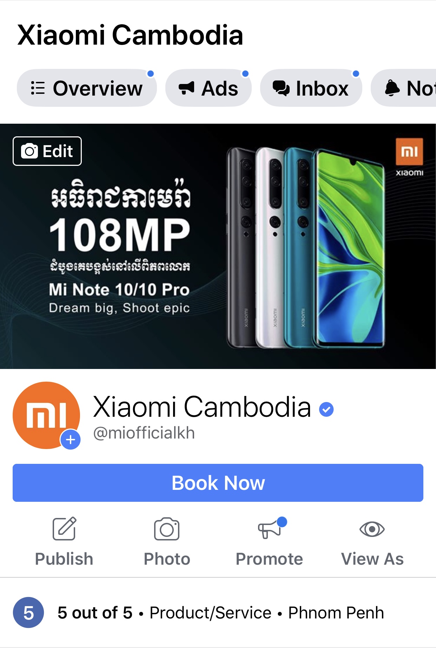Open the Mi Note 10 cover photo
The image size is (436, 655).
pyautogui.click(x=218, y=246)
